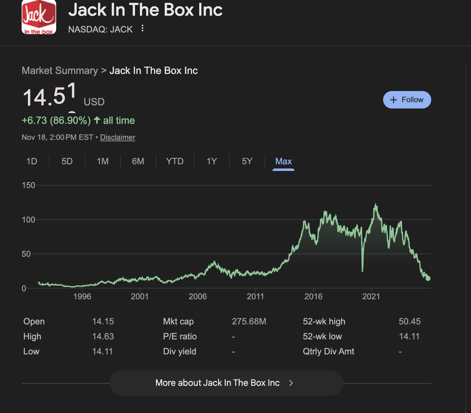Image resolution: width=471 pixels, height=413 pixels.
Task: Click the 1996 x-axis label
Action: 82,296
